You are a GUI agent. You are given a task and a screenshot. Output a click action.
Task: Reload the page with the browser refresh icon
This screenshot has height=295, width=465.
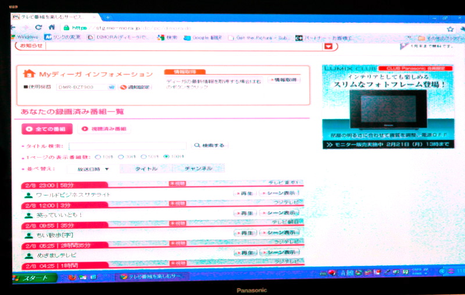tap(38, 27)
